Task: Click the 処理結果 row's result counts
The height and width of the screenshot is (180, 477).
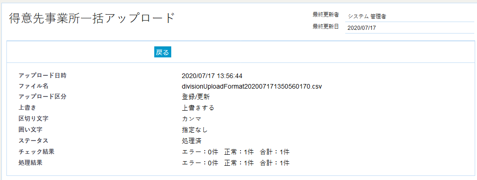Action: click(236, 163)
